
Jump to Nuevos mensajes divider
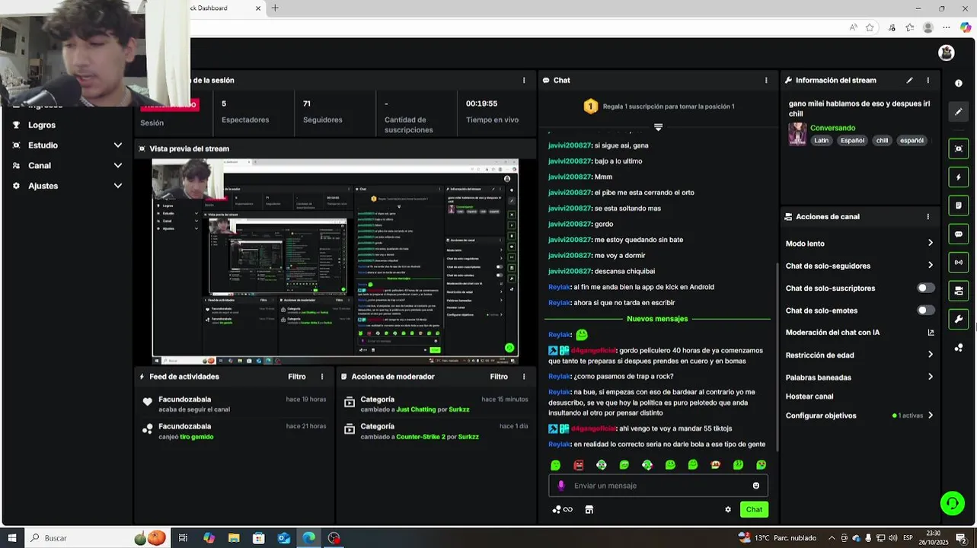(657, 319)
